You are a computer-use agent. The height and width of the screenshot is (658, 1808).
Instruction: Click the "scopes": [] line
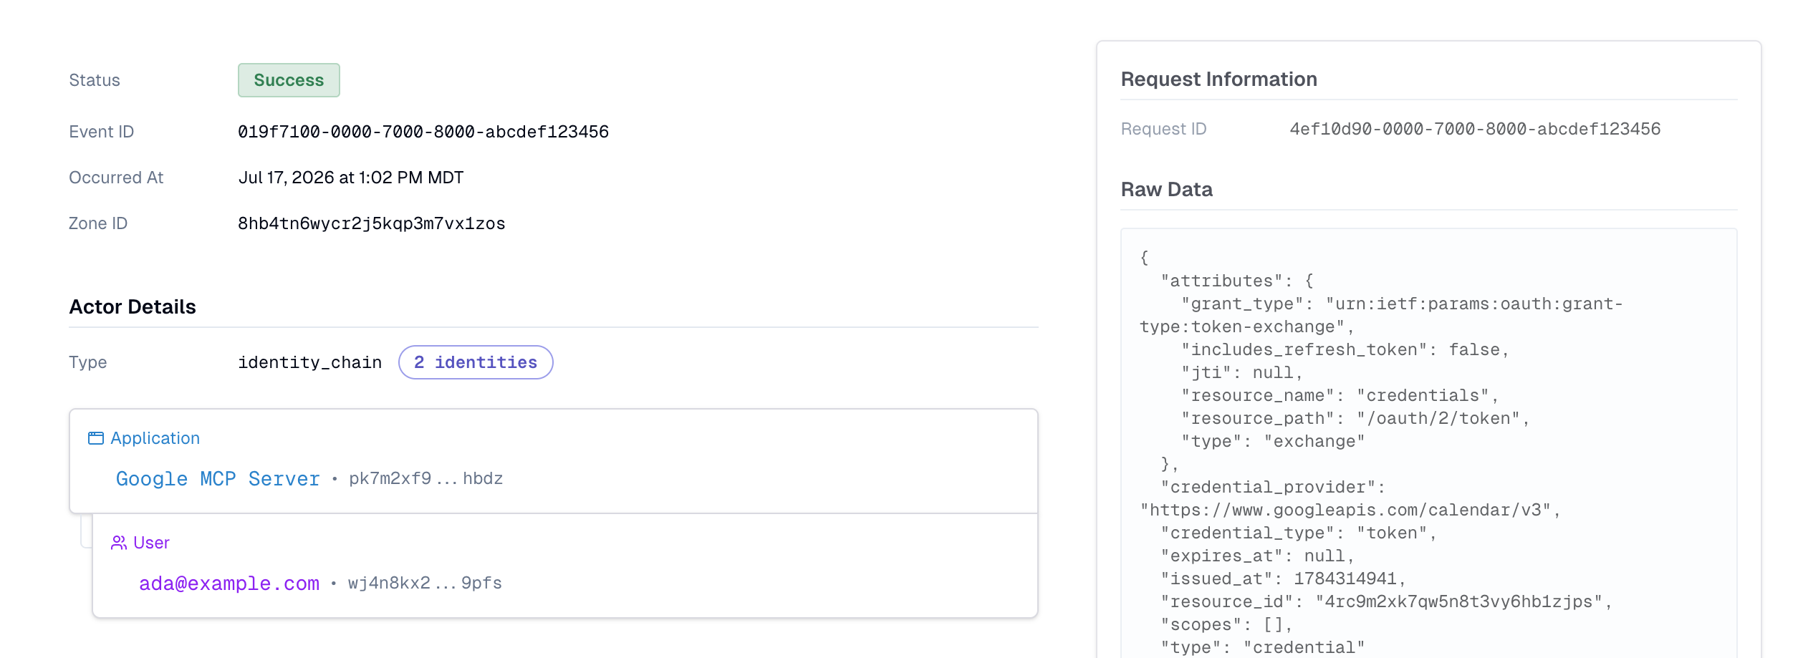(1226, 624)
